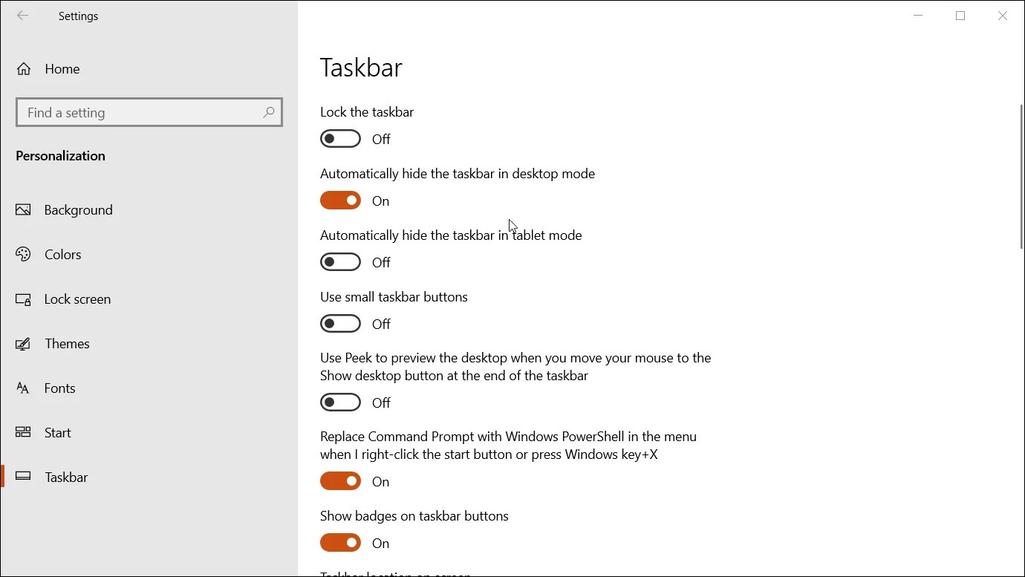Enable Use small taskbar buttons
The image size is (1025, 577).
click(340, 324)
